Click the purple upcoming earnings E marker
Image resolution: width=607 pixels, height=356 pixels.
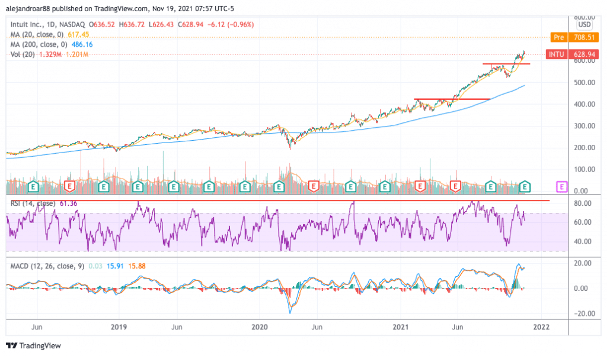(x=561, y=187)
